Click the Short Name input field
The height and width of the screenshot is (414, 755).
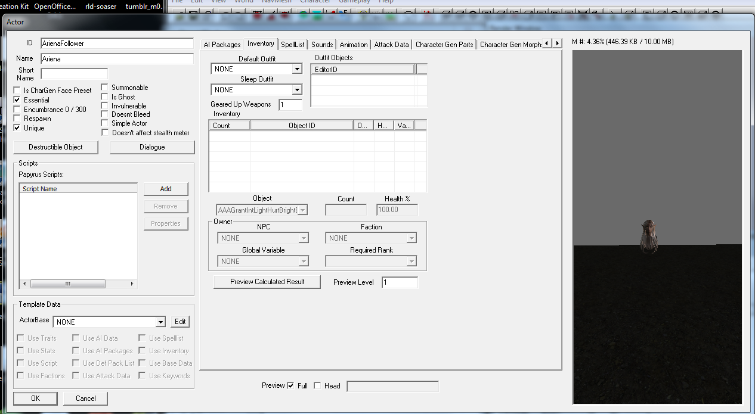(73, 73)
